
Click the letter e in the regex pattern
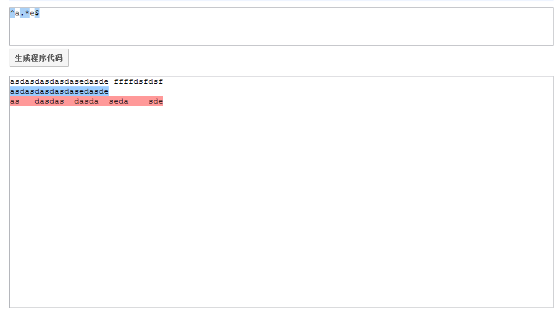[x=32, y=13]
